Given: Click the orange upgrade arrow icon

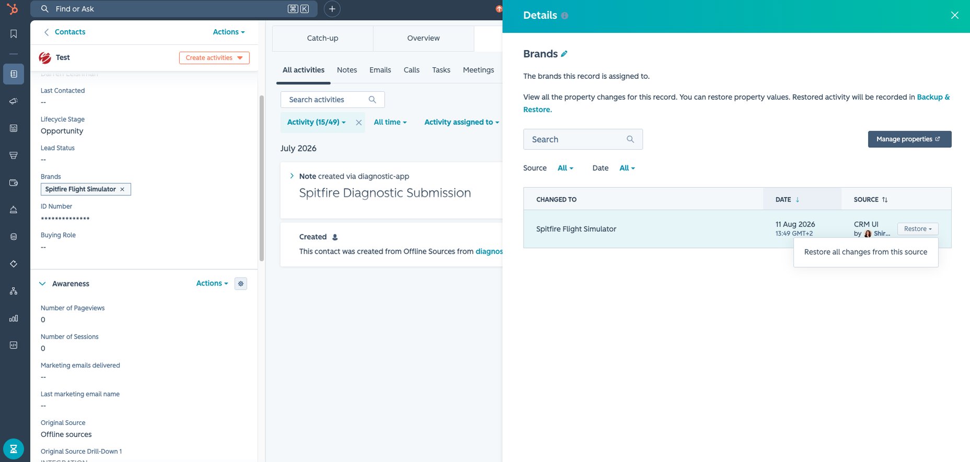Looking at the screenshot, I should pyautogui.click(x=499, y=9).
